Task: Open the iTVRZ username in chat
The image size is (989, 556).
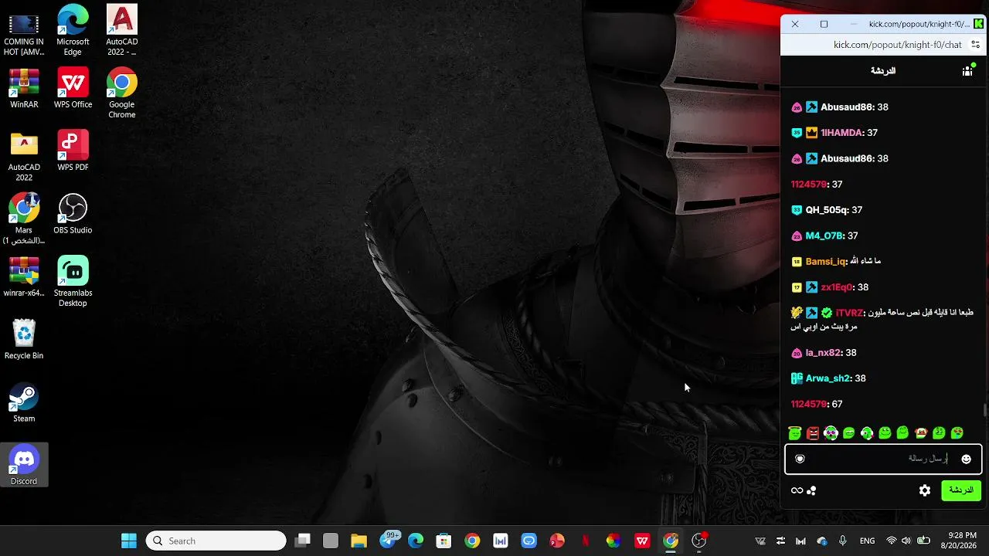Action: tap(849, 313)
